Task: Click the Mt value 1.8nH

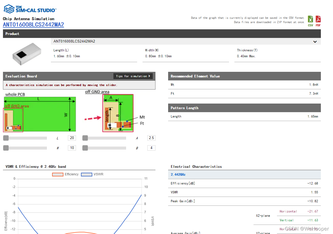Action: click(x=313, y=85)
